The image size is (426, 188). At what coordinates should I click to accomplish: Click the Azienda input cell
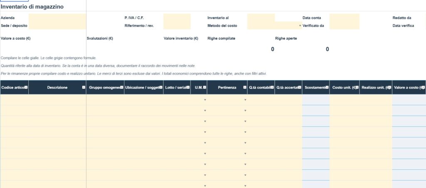(x=57, y=17)
